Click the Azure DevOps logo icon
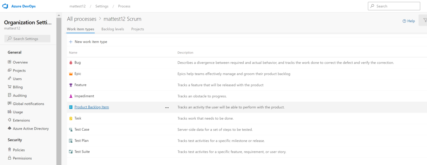 5,6
